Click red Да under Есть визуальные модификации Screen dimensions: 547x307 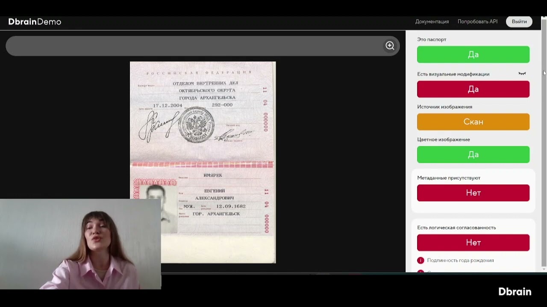click(473, 89)
